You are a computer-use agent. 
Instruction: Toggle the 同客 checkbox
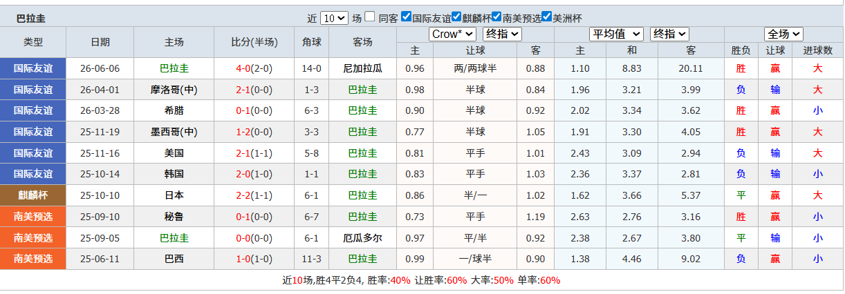tap(371, 17)
